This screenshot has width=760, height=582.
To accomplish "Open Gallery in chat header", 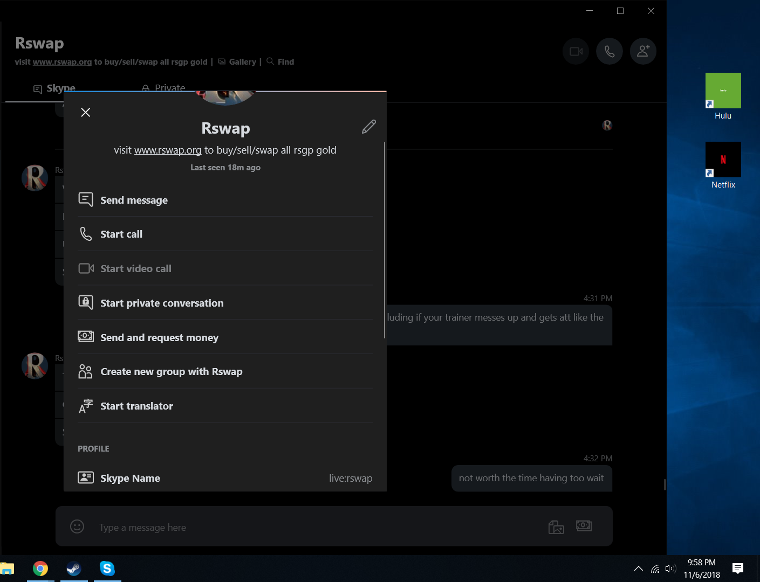I will coord(237,62).
